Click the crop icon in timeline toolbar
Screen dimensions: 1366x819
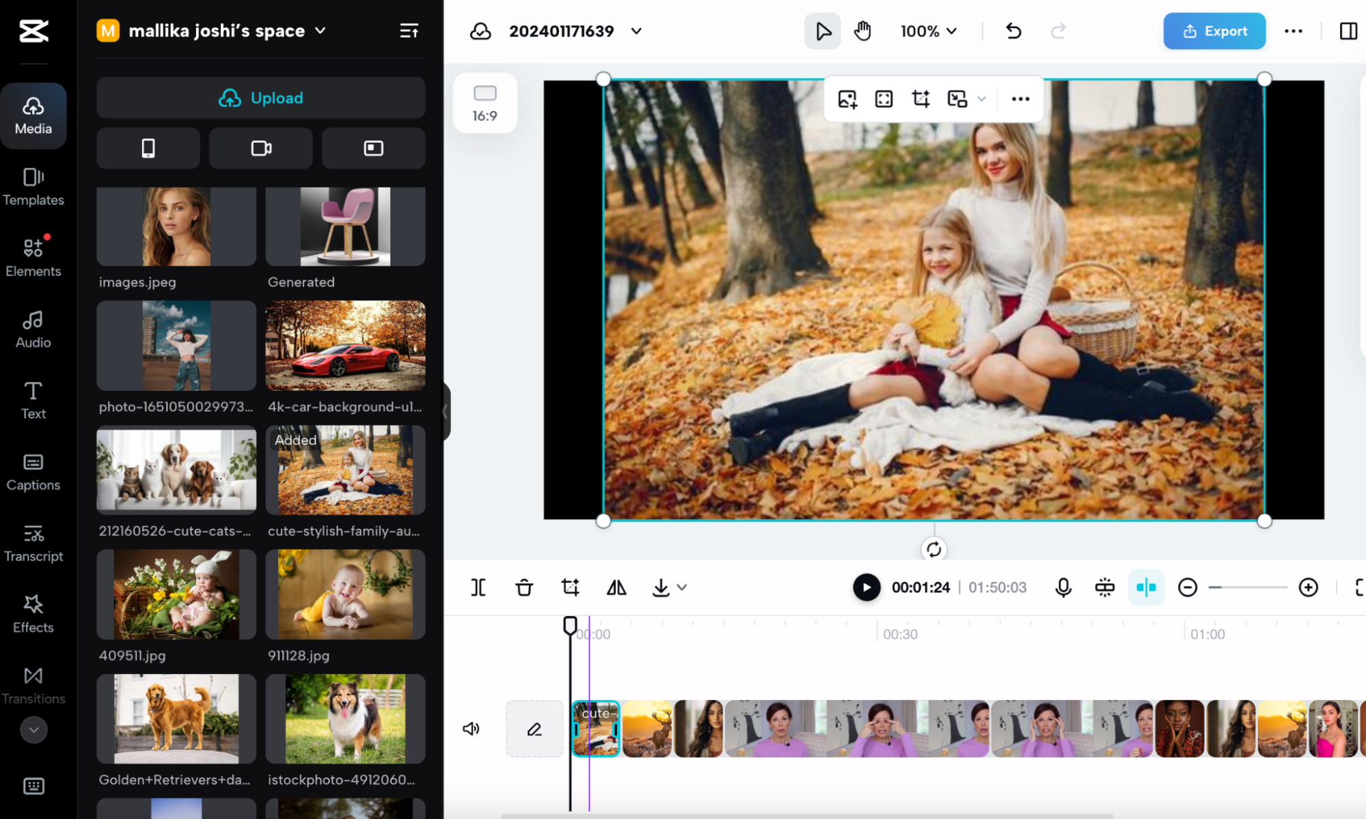coord(570,587)
